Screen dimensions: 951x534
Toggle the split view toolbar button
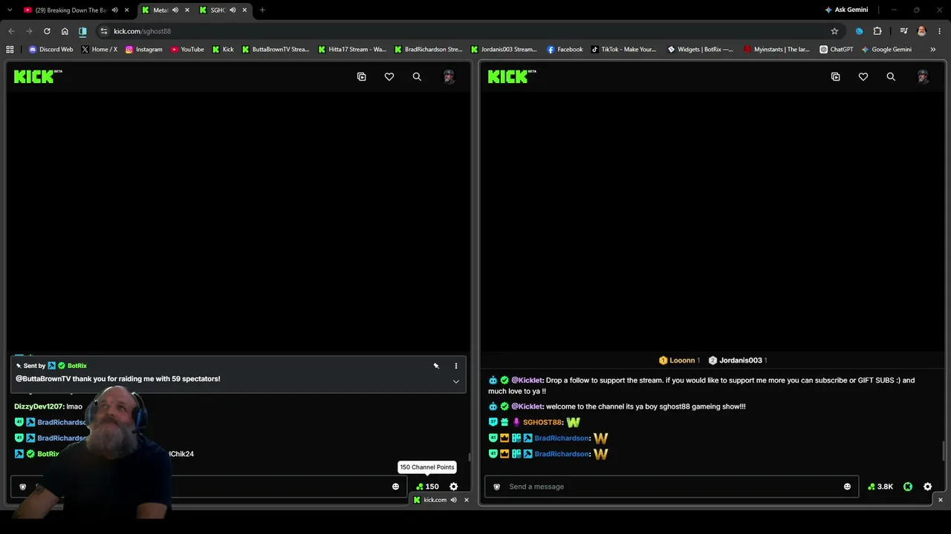click(82, 31)
